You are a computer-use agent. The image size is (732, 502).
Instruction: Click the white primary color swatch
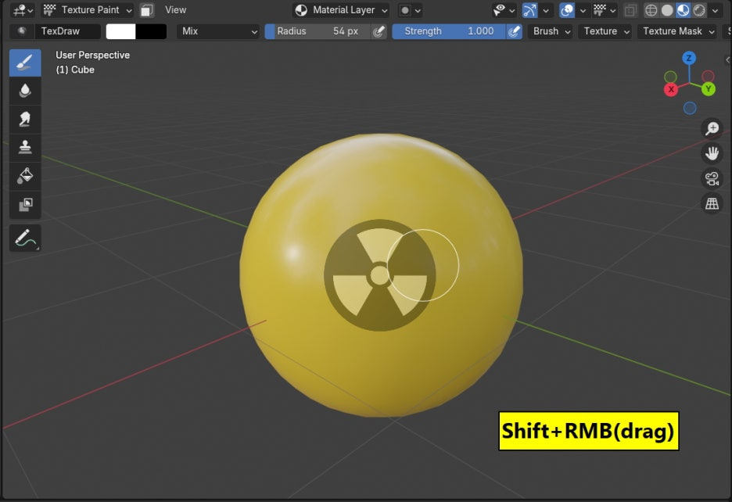point(121,31)
